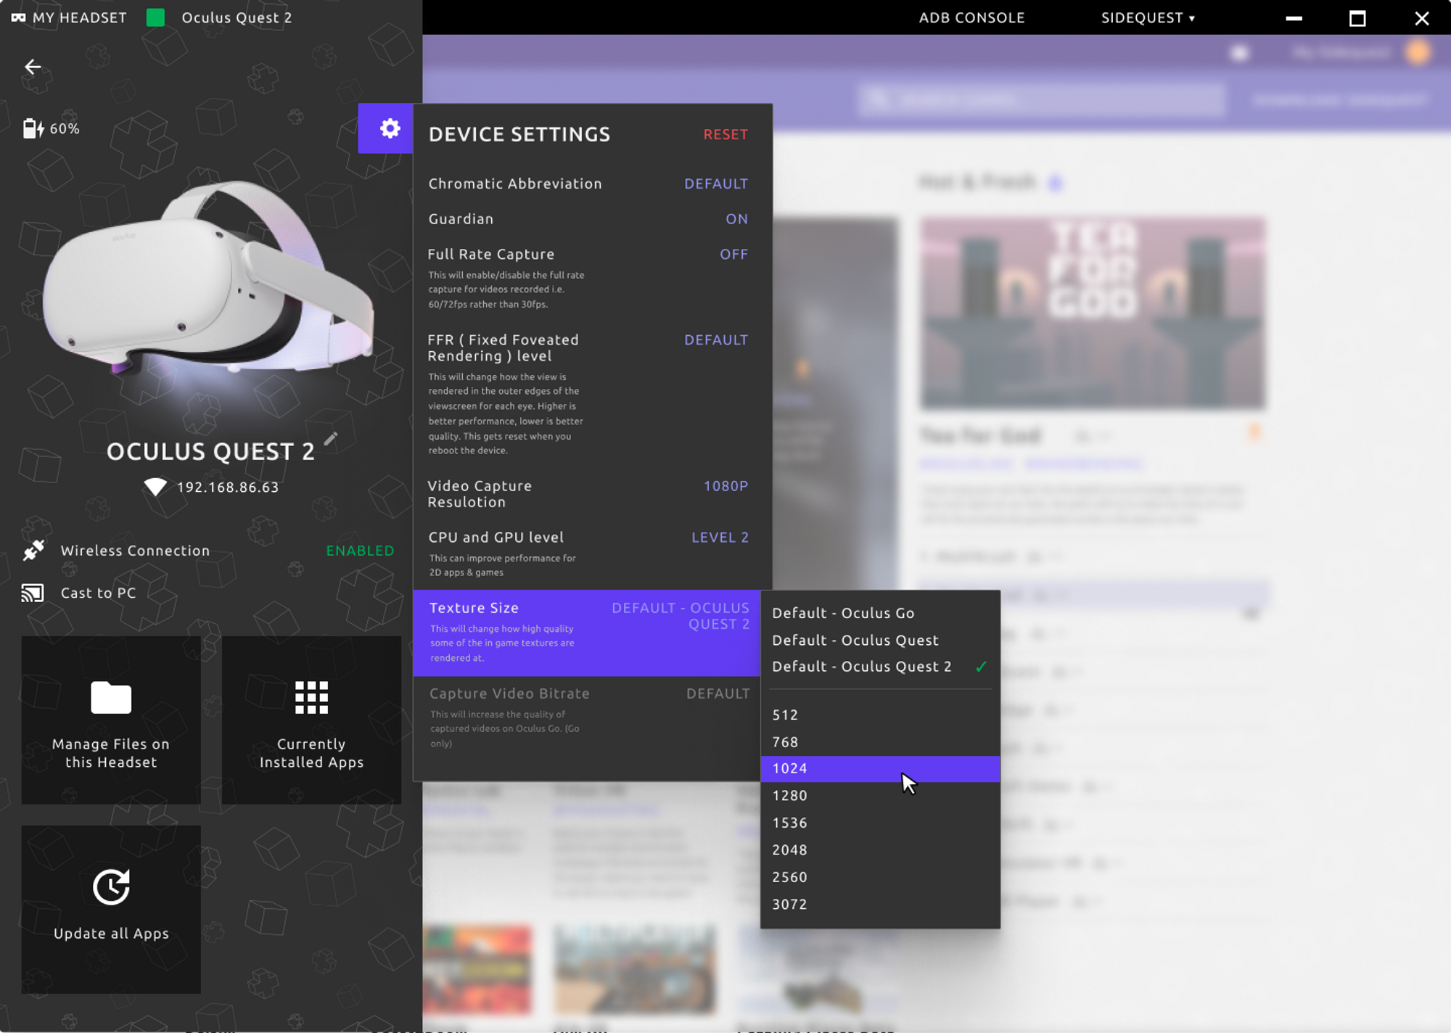Select texture size 3072
The height and width of the screenshot is (1033, 1451).
click(x=880, y=905)
